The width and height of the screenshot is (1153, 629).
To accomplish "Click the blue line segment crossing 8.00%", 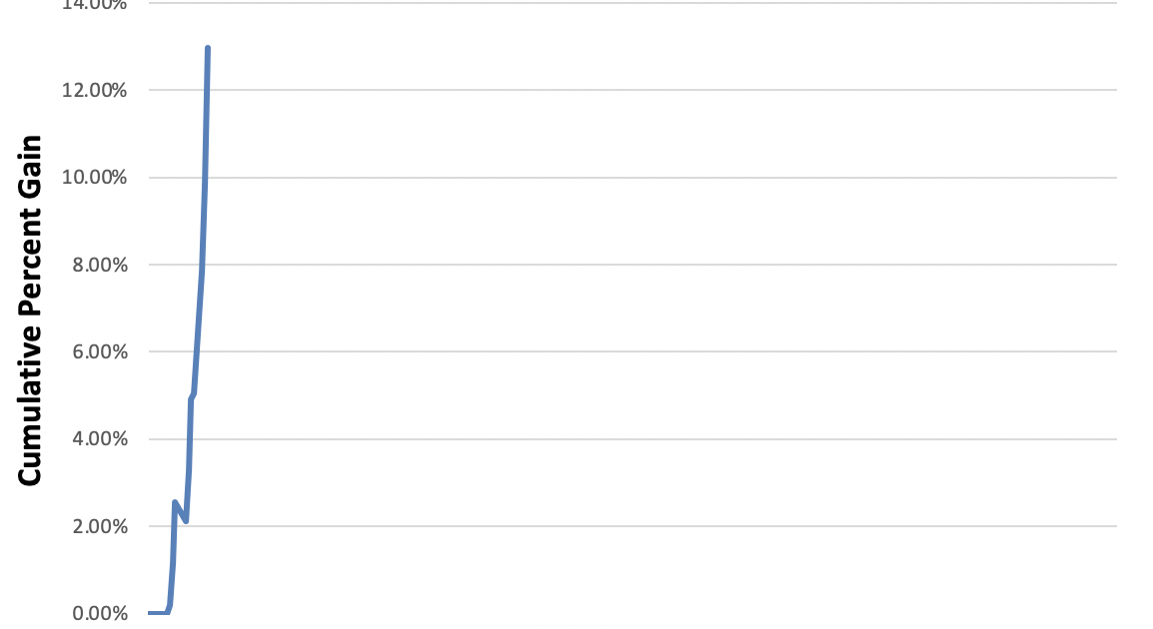I will [202, 266].
